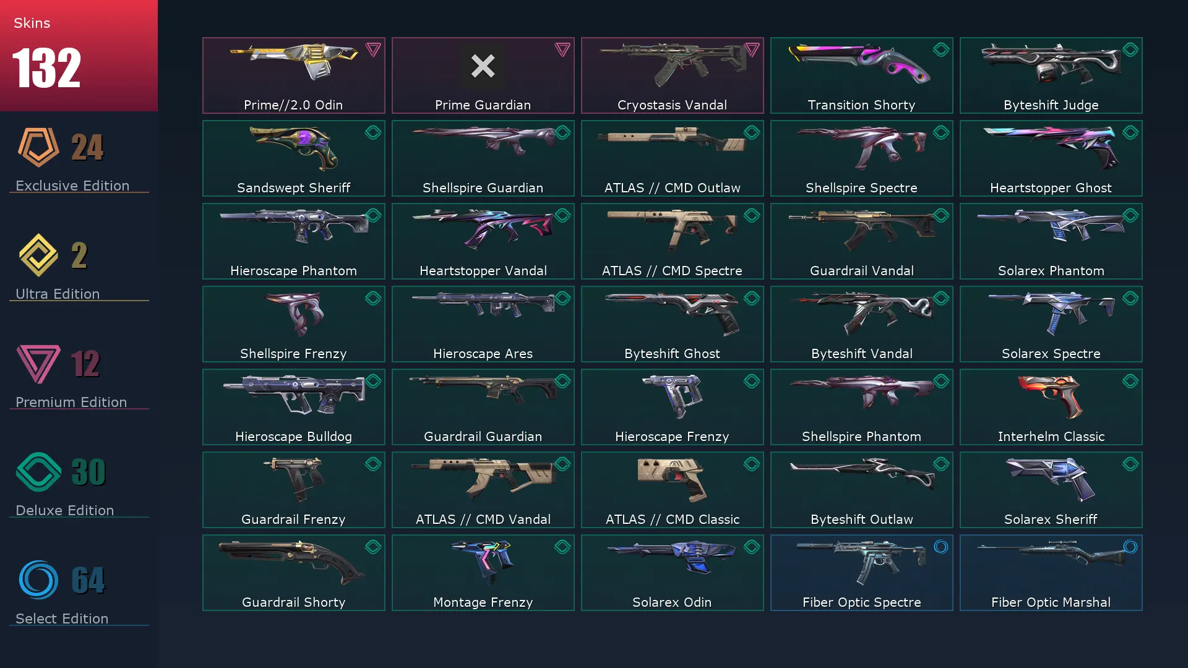
Task: Click the Solarex Odin name label
Action: point(673,602)
